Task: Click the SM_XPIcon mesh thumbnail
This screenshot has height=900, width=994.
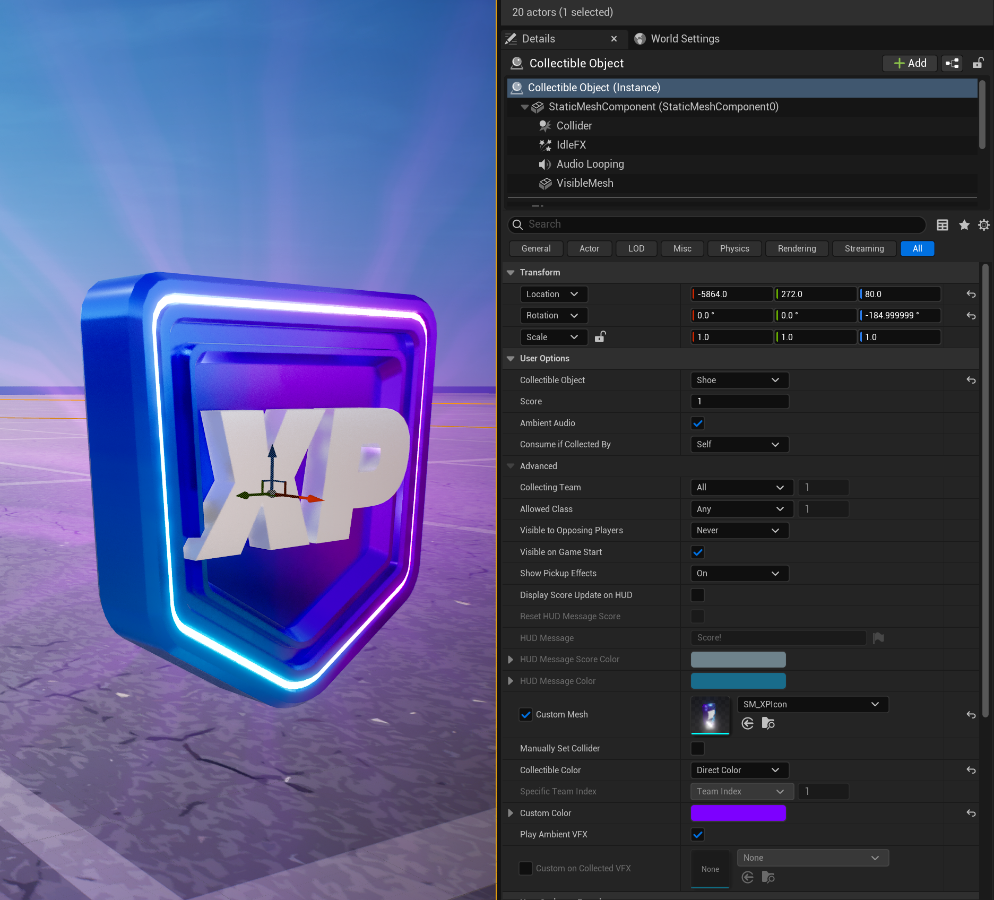Action: pos(710,715)
